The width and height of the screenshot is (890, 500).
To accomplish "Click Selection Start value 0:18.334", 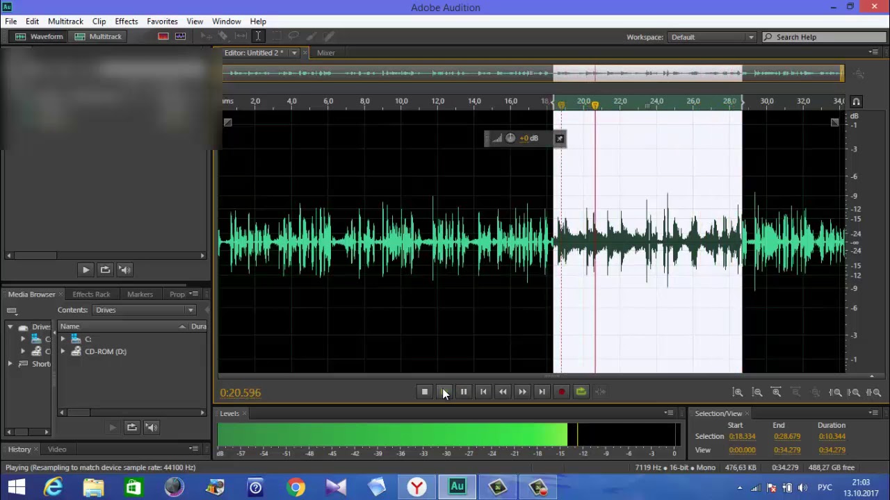I will coord(742,436).
